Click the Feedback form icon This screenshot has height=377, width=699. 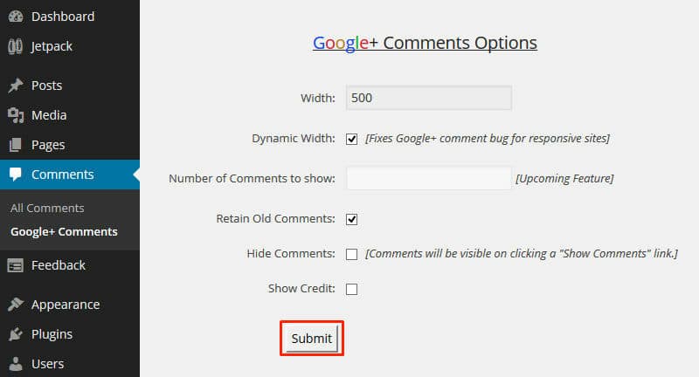(x=16, y=265)
